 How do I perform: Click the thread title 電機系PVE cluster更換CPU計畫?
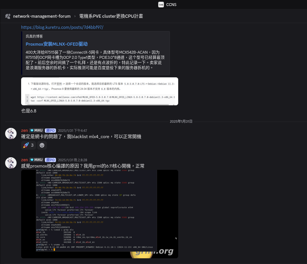111,16
